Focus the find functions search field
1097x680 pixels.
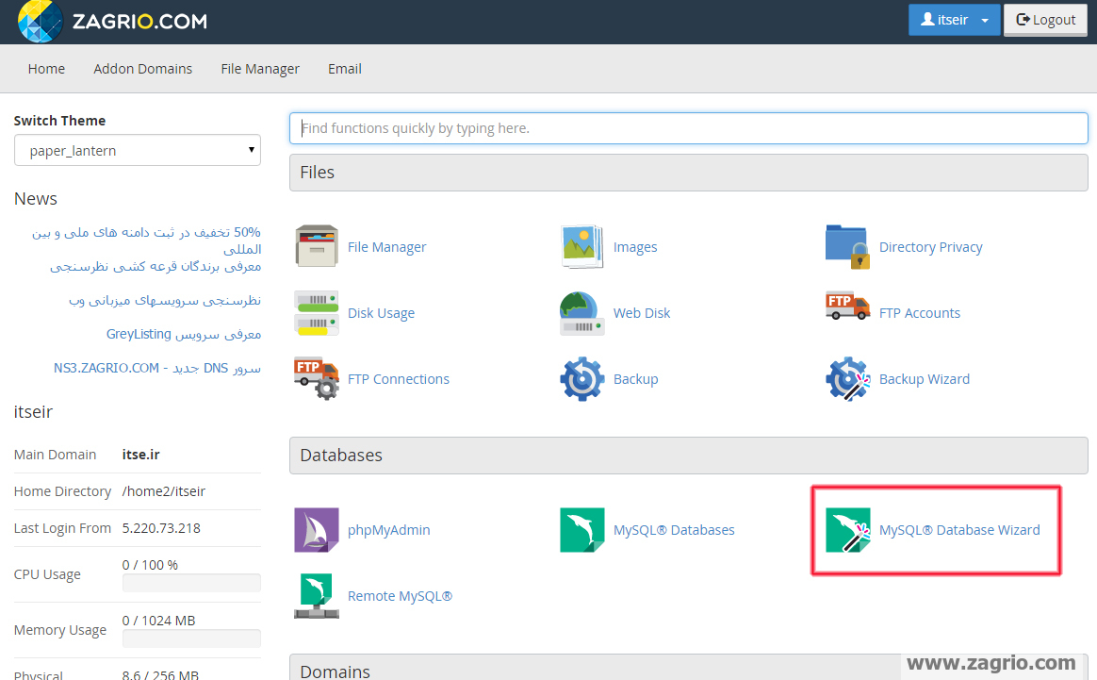(688, 128)
